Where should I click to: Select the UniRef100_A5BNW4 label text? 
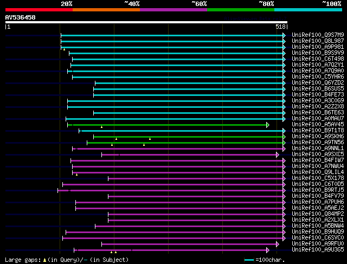[x=318, y=226]
